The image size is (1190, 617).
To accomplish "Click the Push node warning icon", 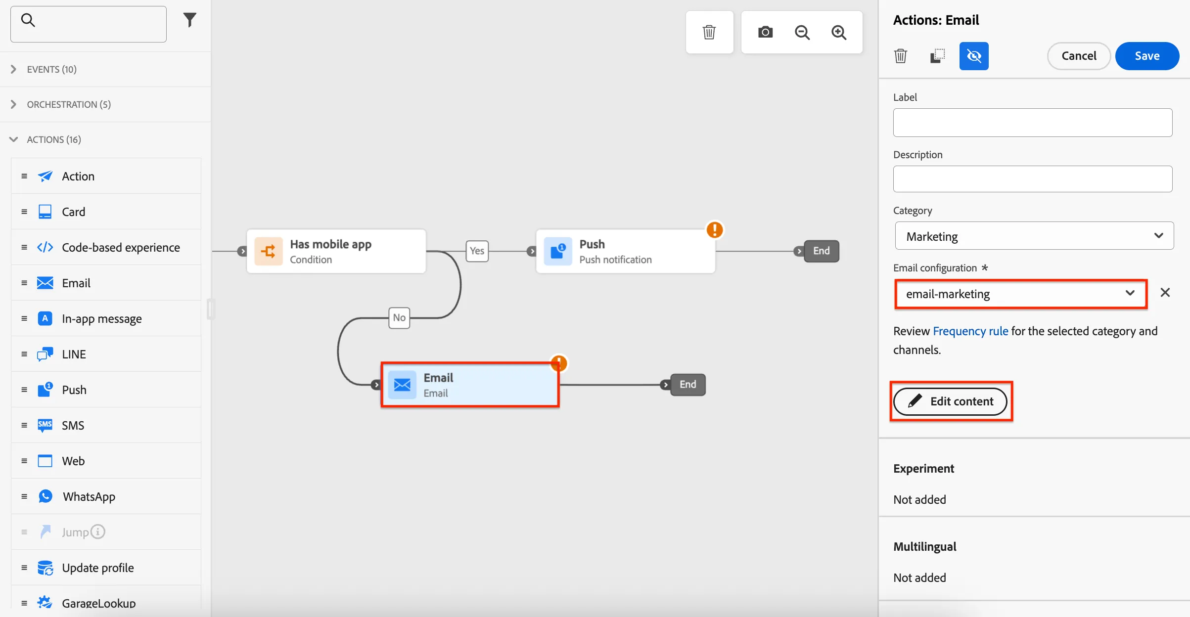I will [x=715, y=229].
